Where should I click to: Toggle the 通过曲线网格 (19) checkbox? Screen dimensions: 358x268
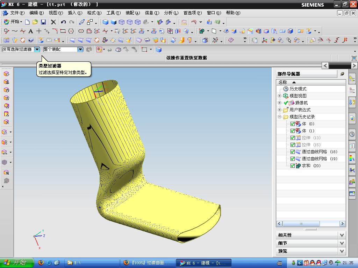[293, 159]
